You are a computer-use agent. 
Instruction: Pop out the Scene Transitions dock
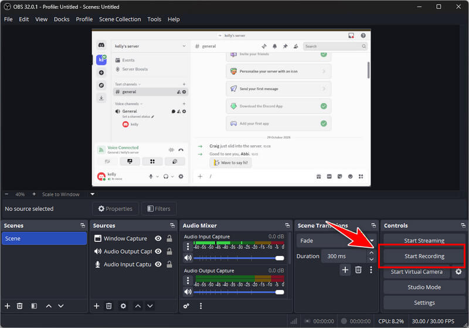click(x=373, y=225)
